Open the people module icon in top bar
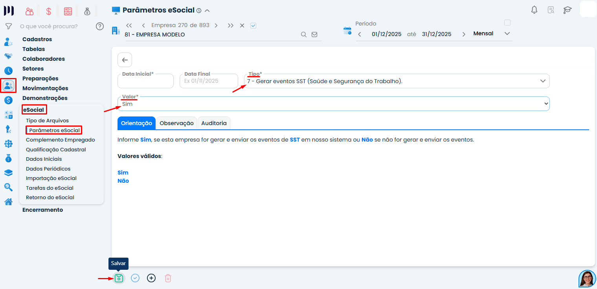Image resolution: width=597 pixels, height=289 pixels. click(29, 11)
